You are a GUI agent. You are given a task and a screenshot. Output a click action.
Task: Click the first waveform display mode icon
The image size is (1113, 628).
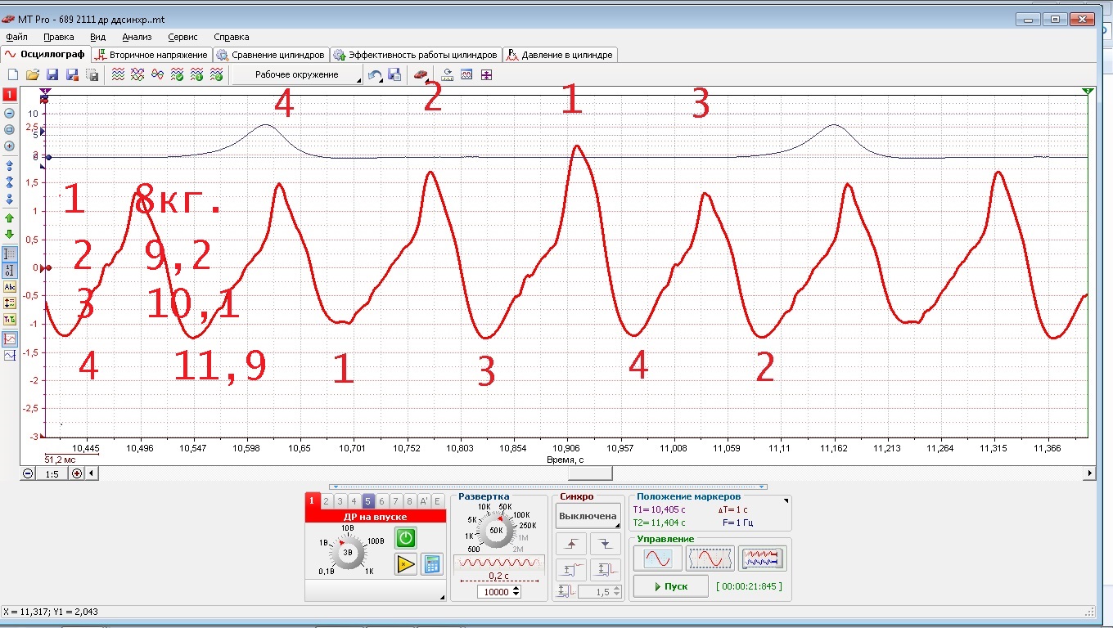(119, 75)
